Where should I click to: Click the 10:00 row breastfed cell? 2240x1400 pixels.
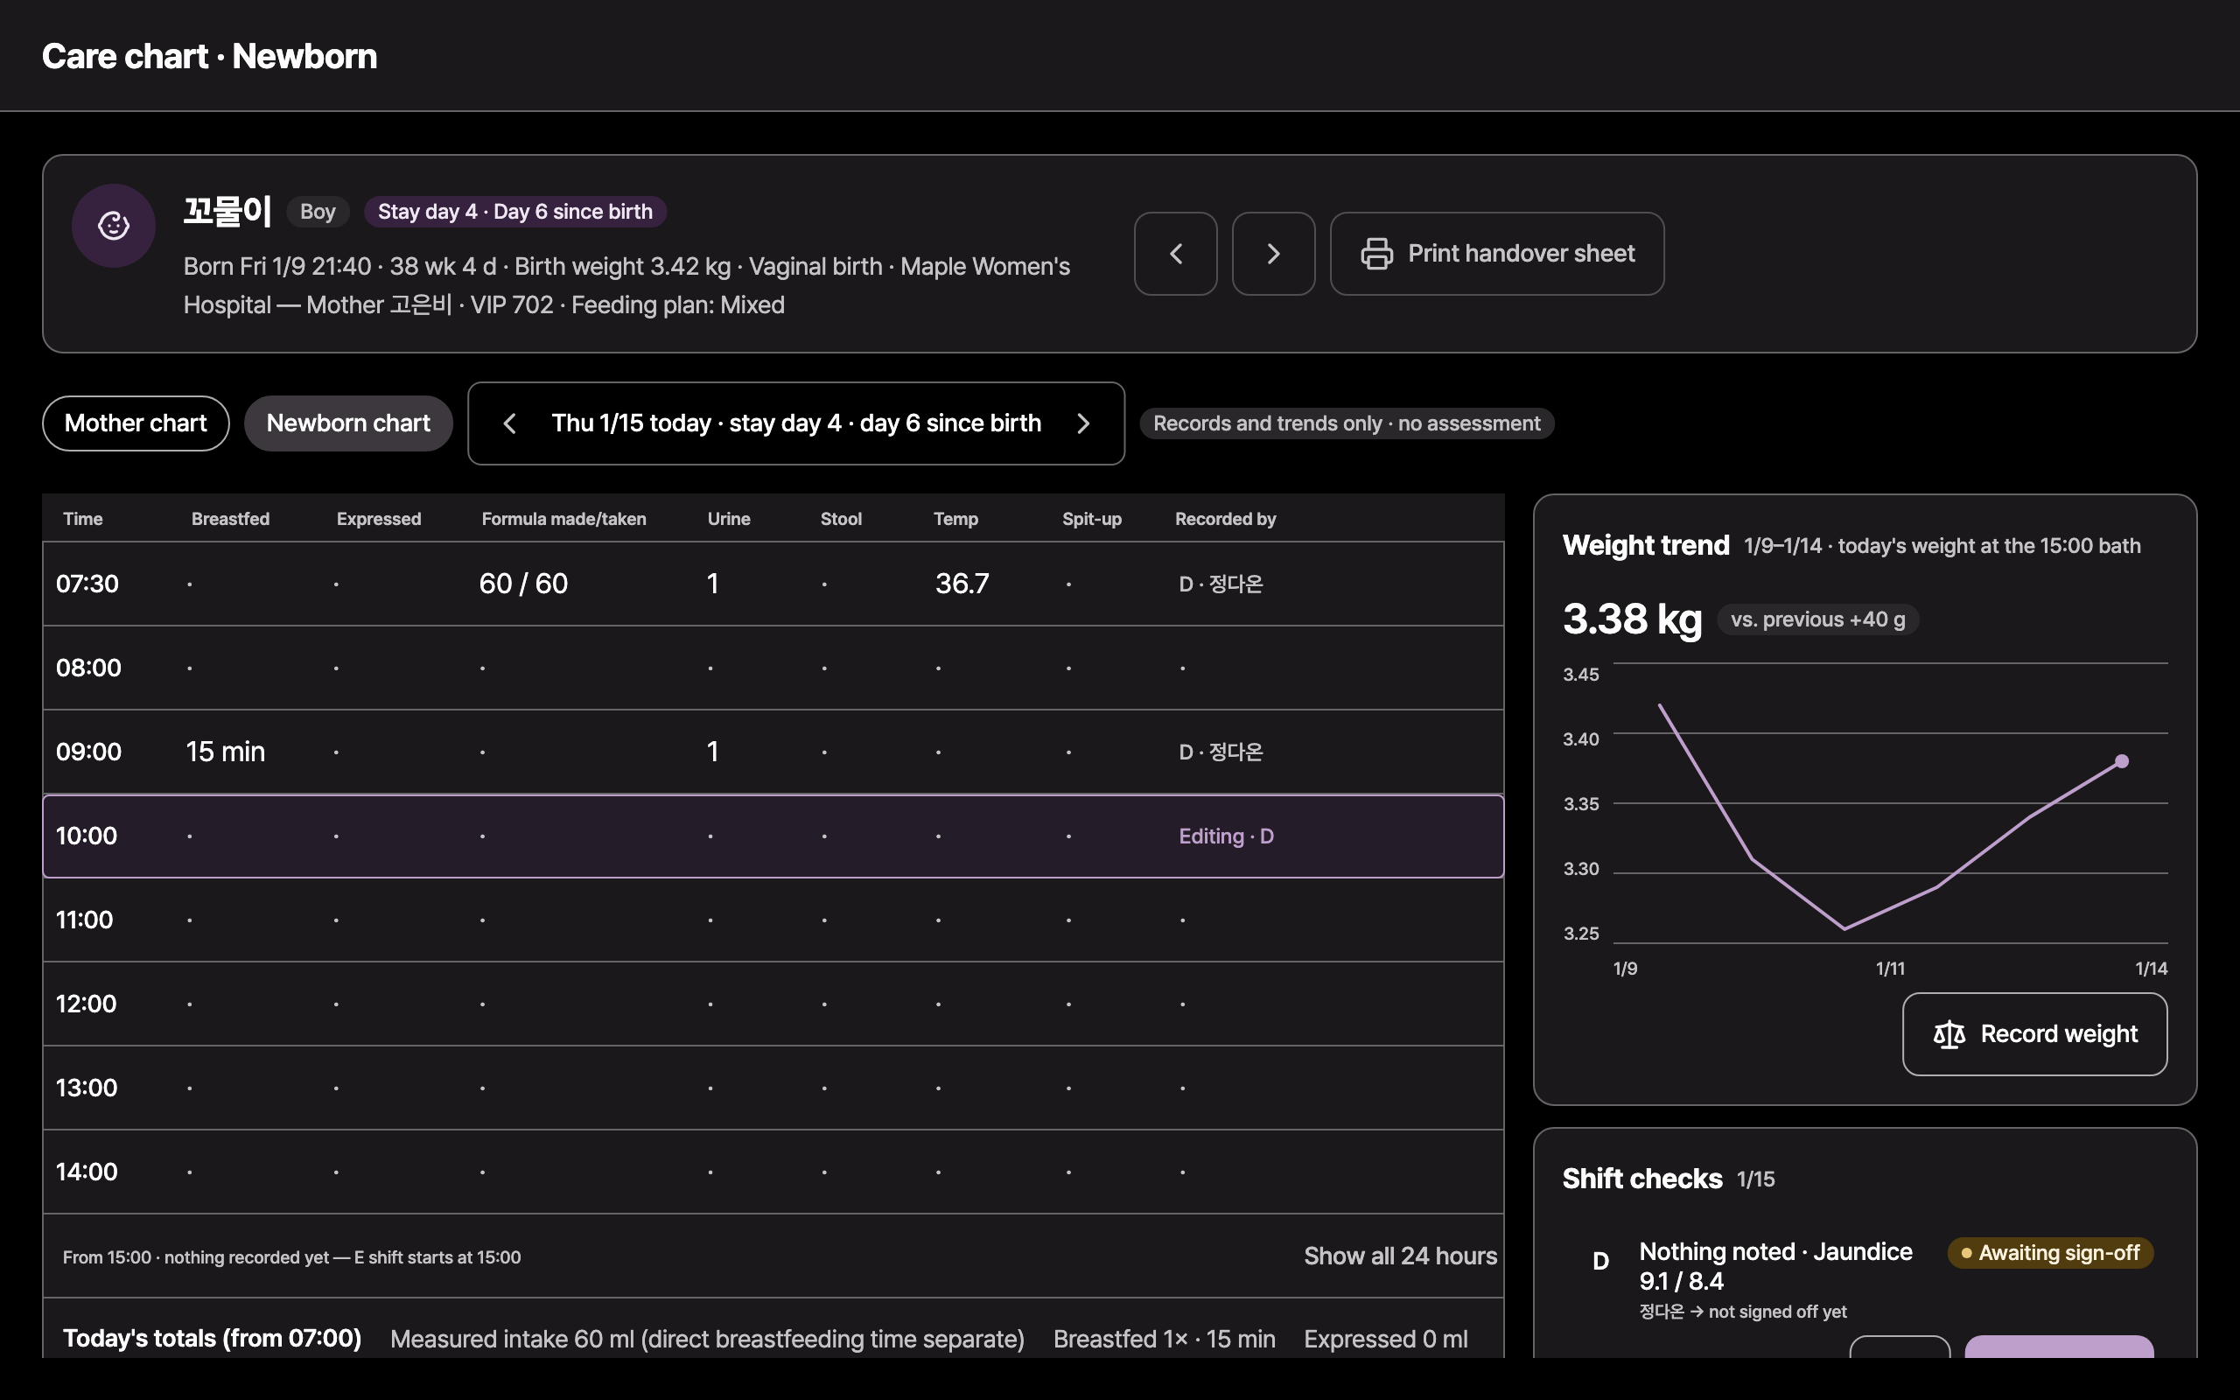point(190,836)
